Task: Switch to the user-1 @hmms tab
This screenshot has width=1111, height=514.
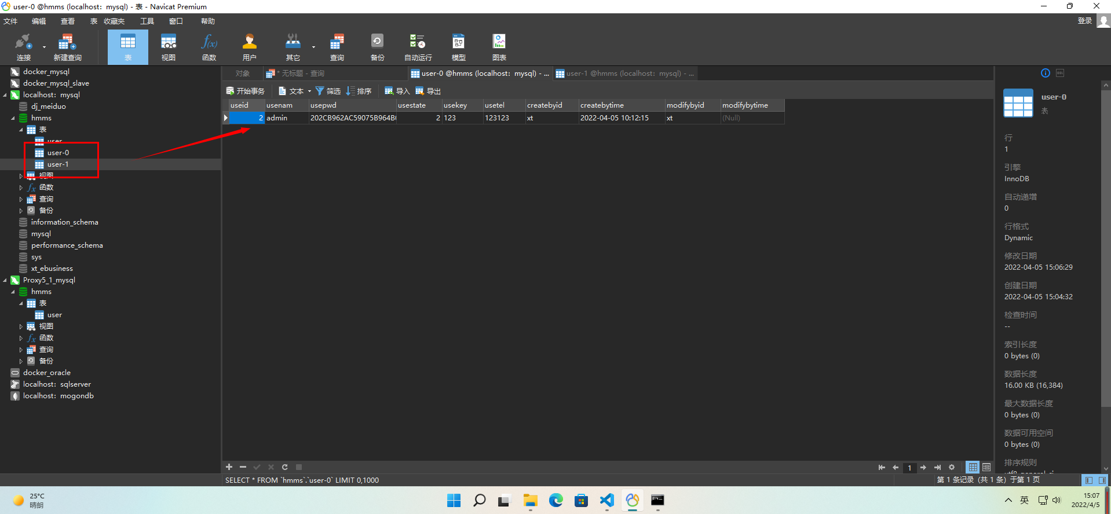Action: coord(624,74)
